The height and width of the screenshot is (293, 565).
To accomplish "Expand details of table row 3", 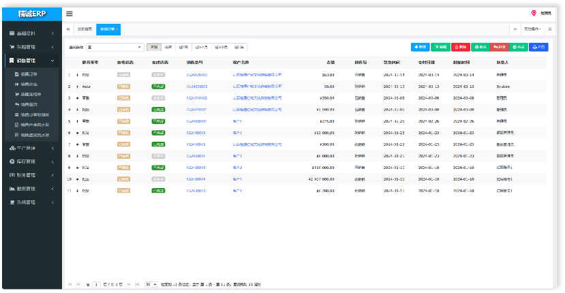I will (x=77, y=98).
